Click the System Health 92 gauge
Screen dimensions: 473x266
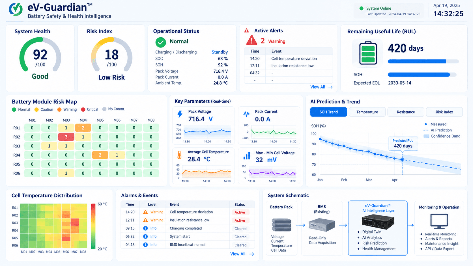40,54
